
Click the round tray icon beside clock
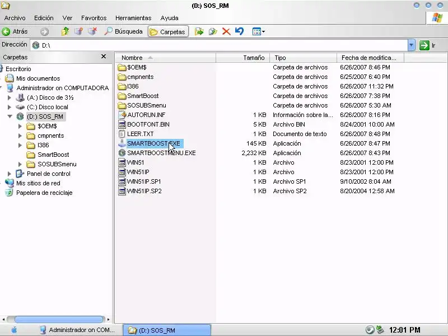click(370, 330)
